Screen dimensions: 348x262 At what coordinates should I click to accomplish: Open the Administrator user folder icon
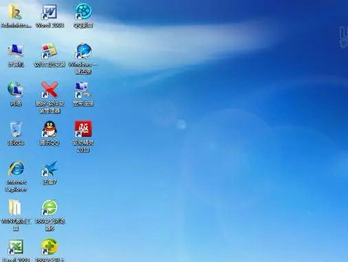click(15, 12)
